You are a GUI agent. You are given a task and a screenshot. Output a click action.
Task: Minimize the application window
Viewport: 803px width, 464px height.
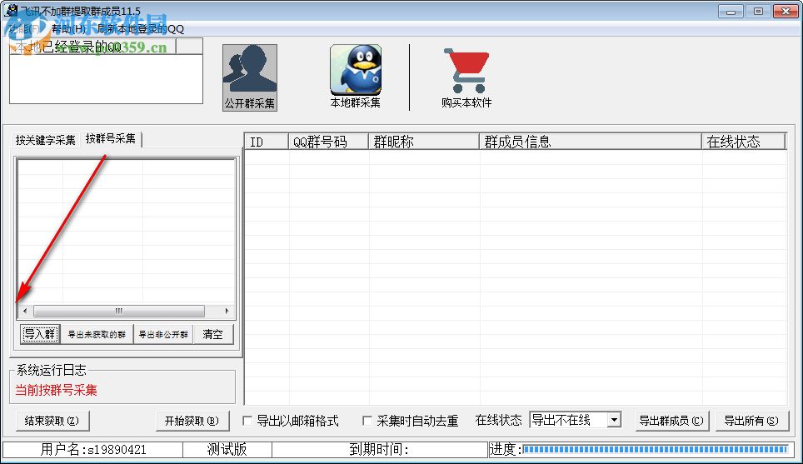tap(731, 12)
